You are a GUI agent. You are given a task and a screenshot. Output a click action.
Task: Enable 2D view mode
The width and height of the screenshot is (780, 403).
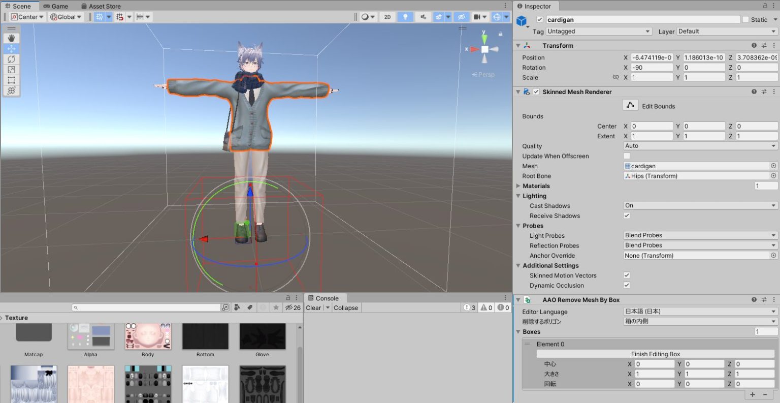(x=386, y=17)
